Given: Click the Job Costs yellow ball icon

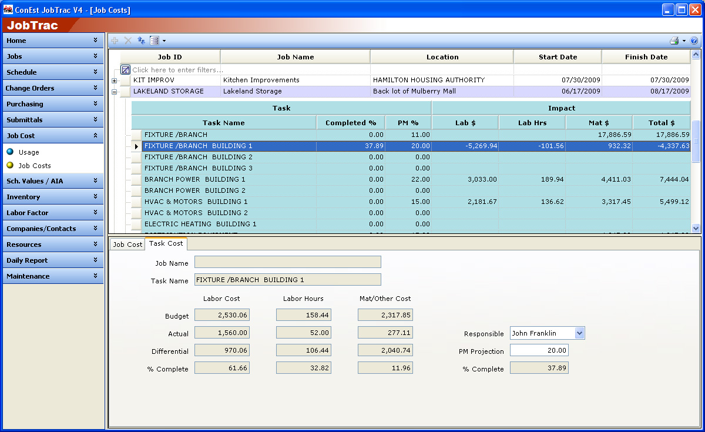Looking at the screenshot, I should point(10,165).
